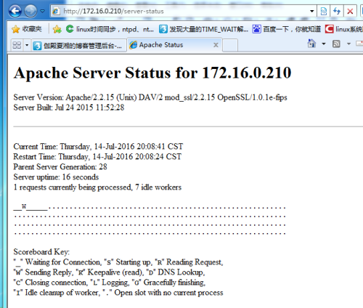Open the bookmark '发现大量的TIME_WAIT解...'

pyautogui.click(x=203, y=29)
